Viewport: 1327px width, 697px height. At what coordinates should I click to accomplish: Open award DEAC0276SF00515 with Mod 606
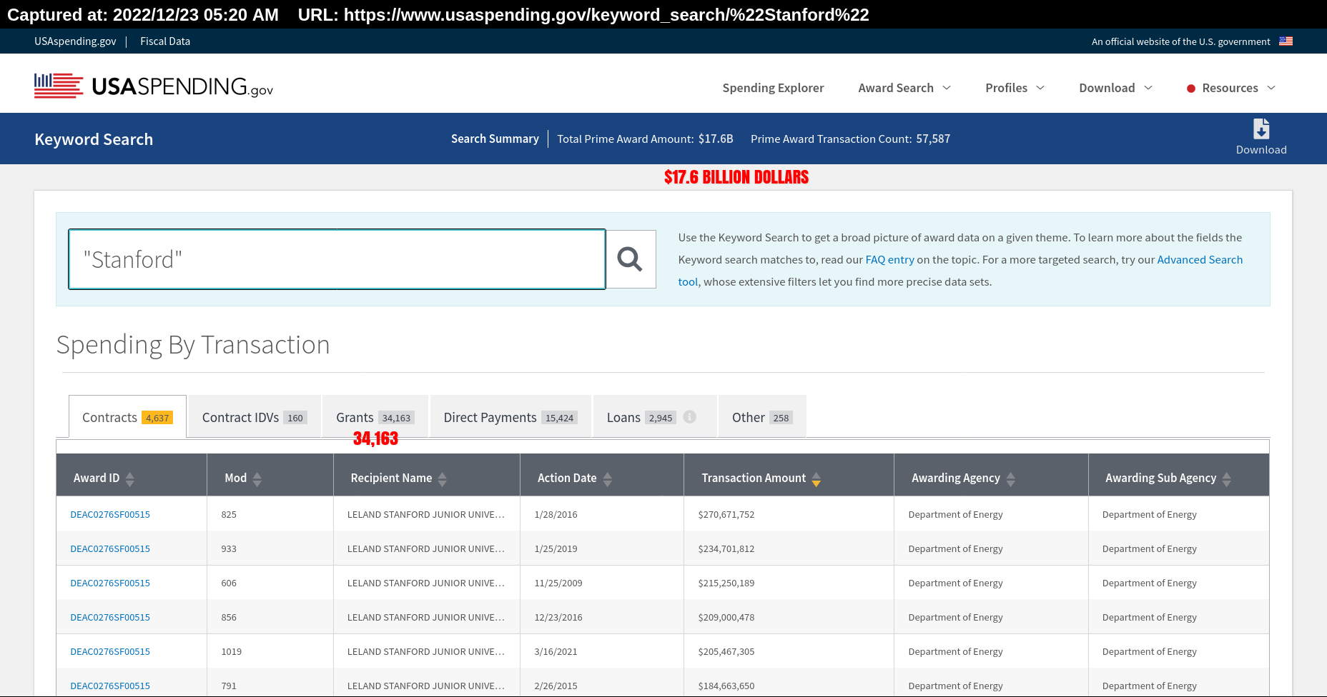click(x=110, y=583)
